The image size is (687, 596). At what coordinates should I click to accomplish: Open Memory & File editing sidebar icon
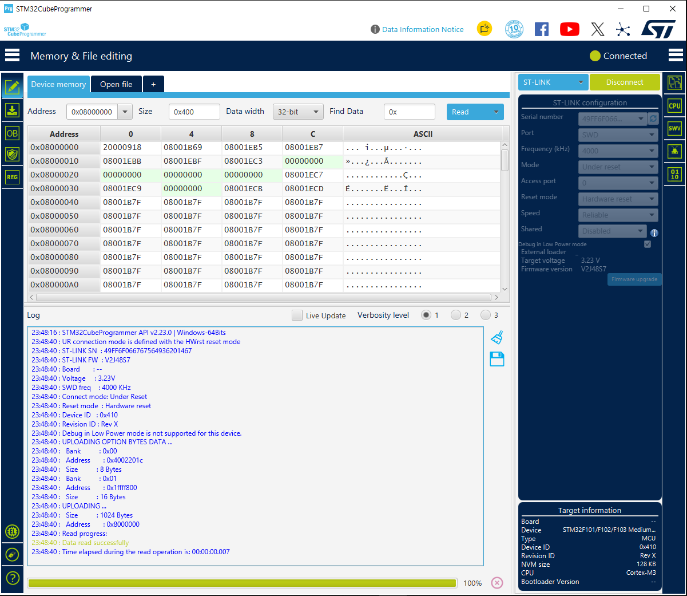[x=13, y=87]
